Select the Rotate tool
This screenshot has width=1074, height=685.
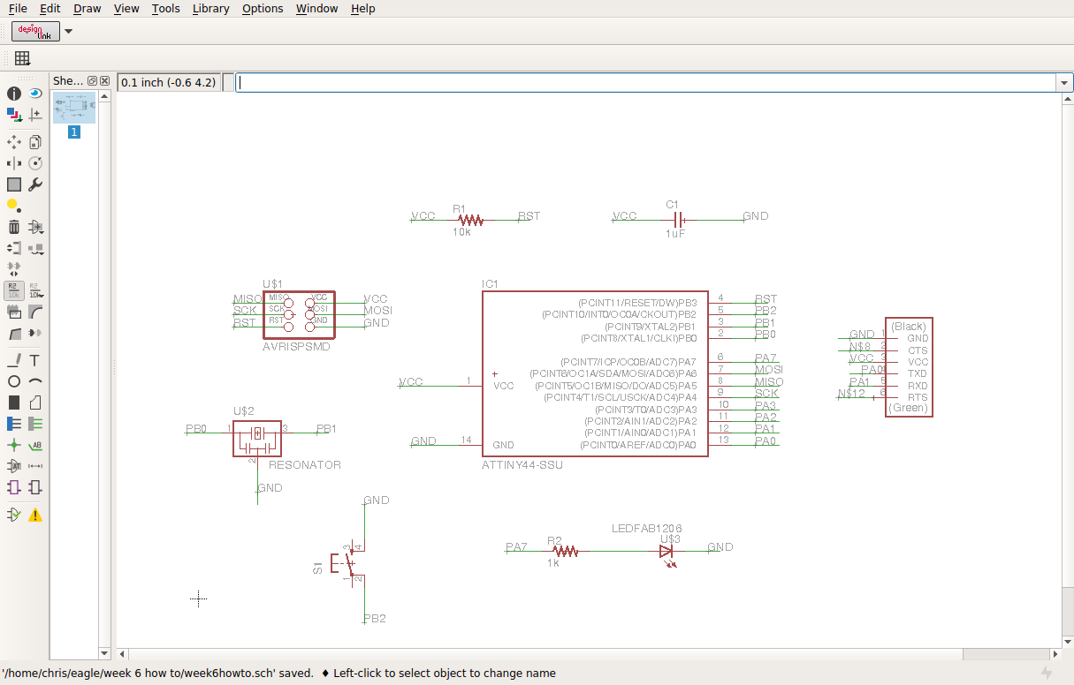pos(35,163)
